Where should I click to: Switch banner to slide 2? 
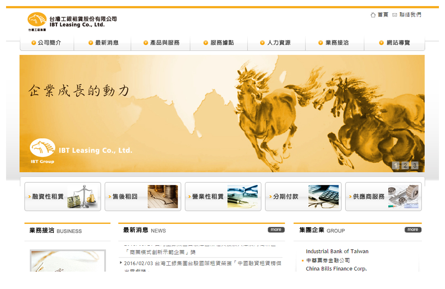(405, 165)
